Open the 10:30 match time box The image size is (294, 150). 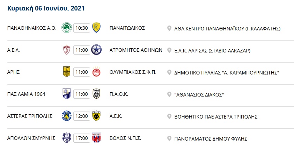coord(82,28)
